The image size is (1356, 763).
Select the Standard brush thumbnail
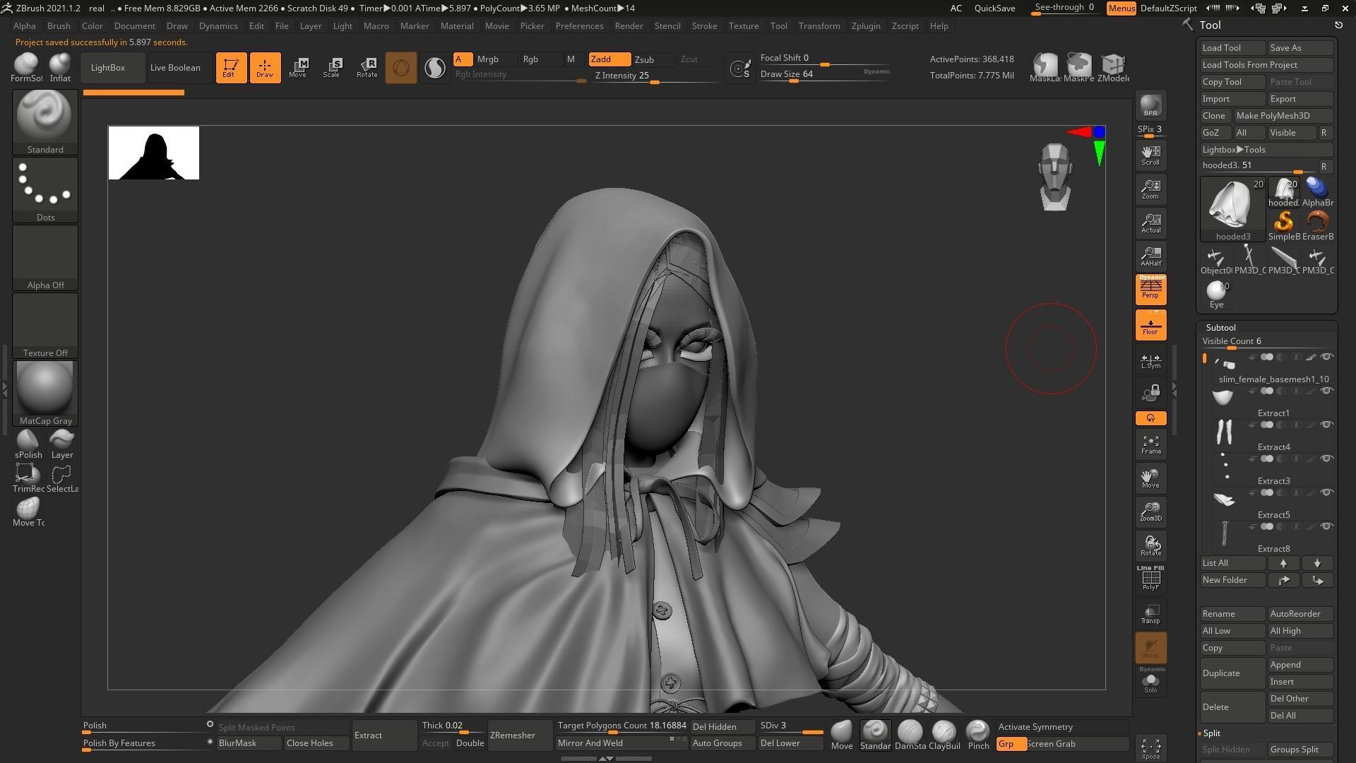coord(45,122)
